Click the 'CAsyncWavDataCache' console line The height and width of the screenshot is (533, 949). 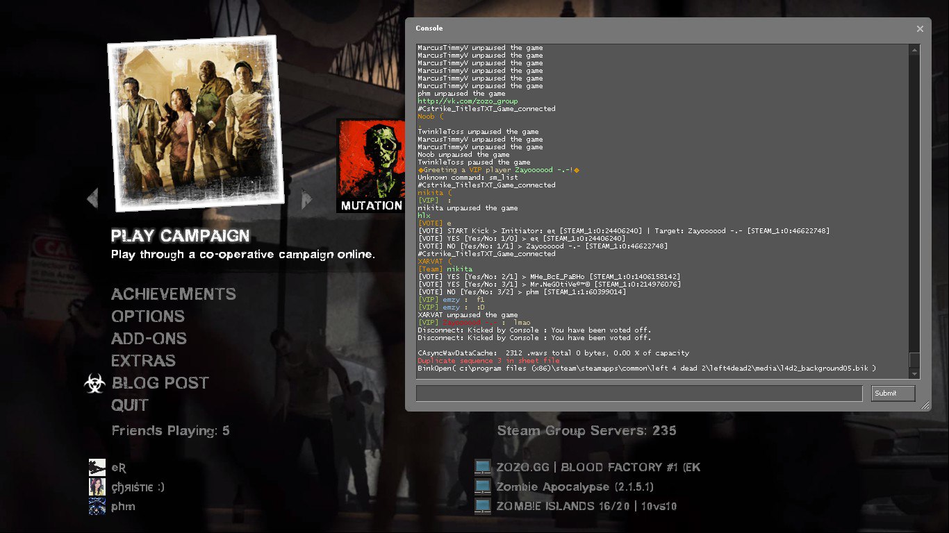(553, 353)
